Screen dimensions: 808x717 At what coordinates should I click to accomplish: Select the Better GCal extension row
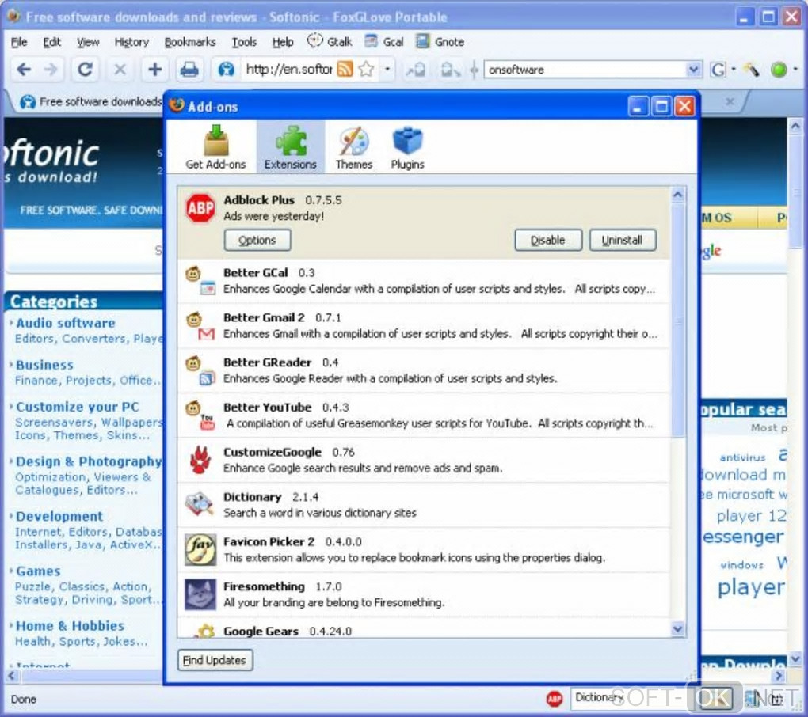[424, 281]
